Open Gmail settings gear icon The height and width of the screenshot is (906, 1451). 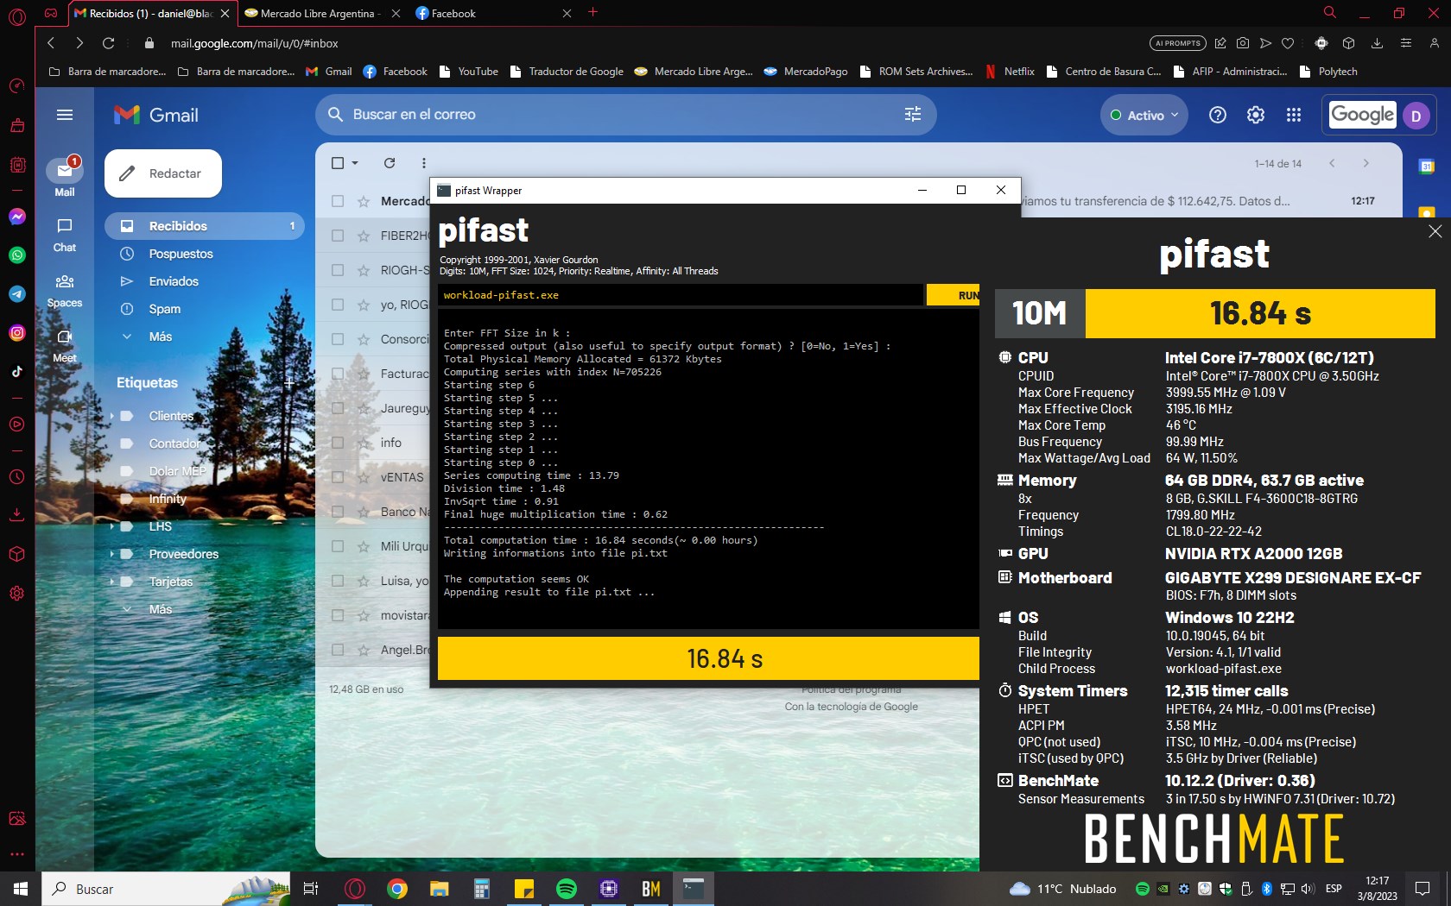1256,115
